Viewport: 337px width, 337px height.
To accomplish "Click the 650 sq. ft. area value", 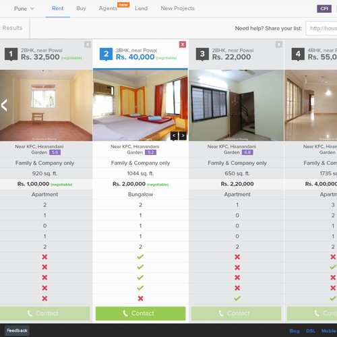I will tap(237, 173).
